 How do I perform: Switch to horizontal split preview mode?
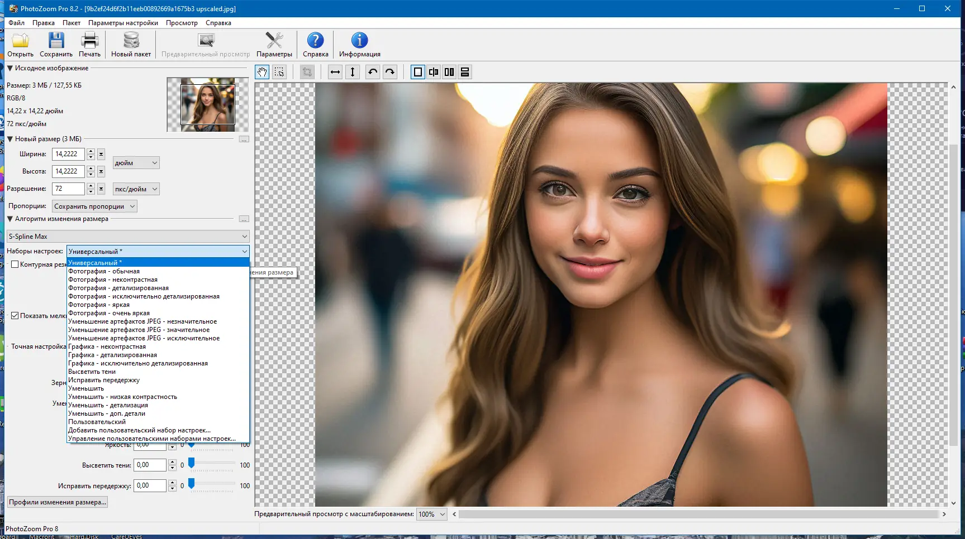[x=465, y=72]
